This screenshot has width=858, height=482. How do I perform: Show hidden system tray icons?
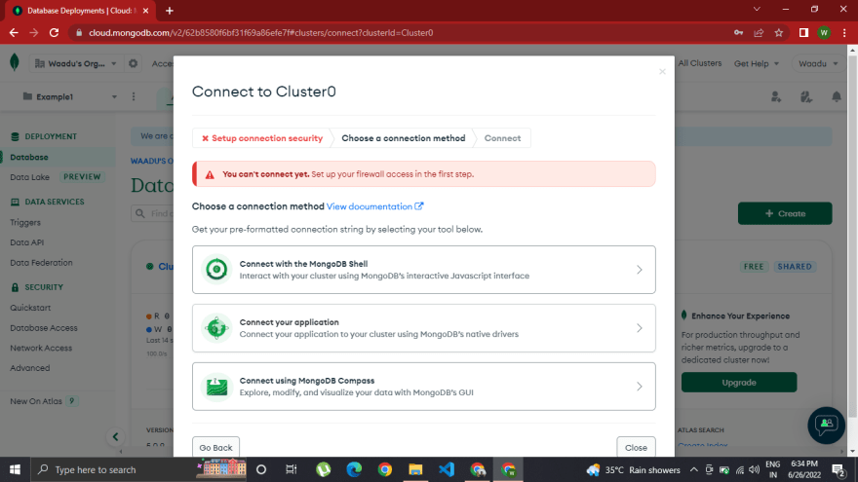694,469
